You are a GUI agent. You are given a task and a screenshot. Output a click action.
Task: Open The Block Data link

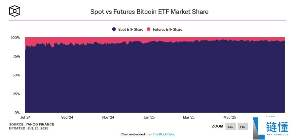click(x=163, y=134)
